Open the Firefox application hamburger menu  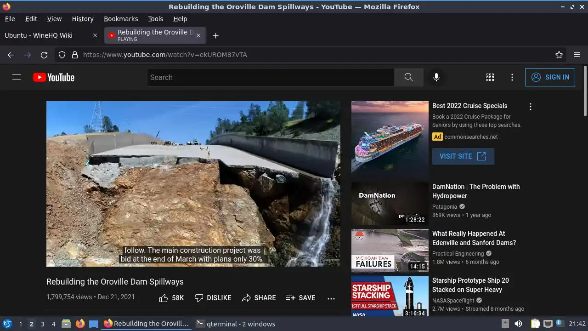[577, 55]
